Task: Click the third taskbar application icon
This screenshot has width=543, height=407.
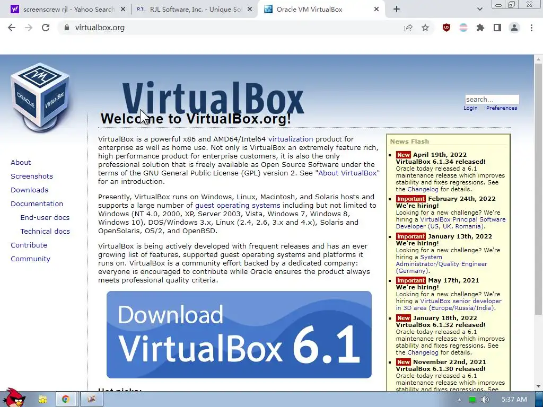Action: pos(91,400)
